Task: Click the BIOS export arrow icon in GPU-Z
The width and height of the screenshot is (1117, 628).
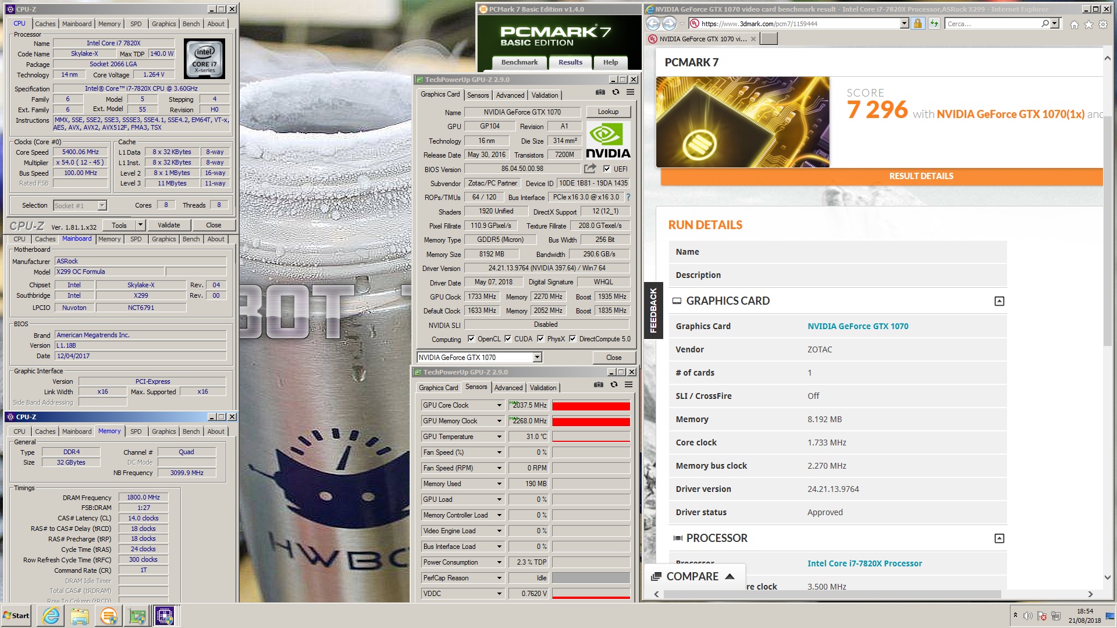Action: 590,169
